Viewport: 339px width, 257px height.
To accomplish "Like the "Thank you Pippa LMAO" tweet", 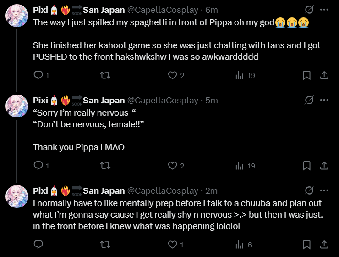I will 172,166.
